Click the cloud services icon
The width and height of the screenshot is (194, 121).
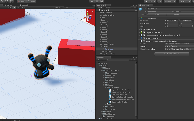point(160,1)
